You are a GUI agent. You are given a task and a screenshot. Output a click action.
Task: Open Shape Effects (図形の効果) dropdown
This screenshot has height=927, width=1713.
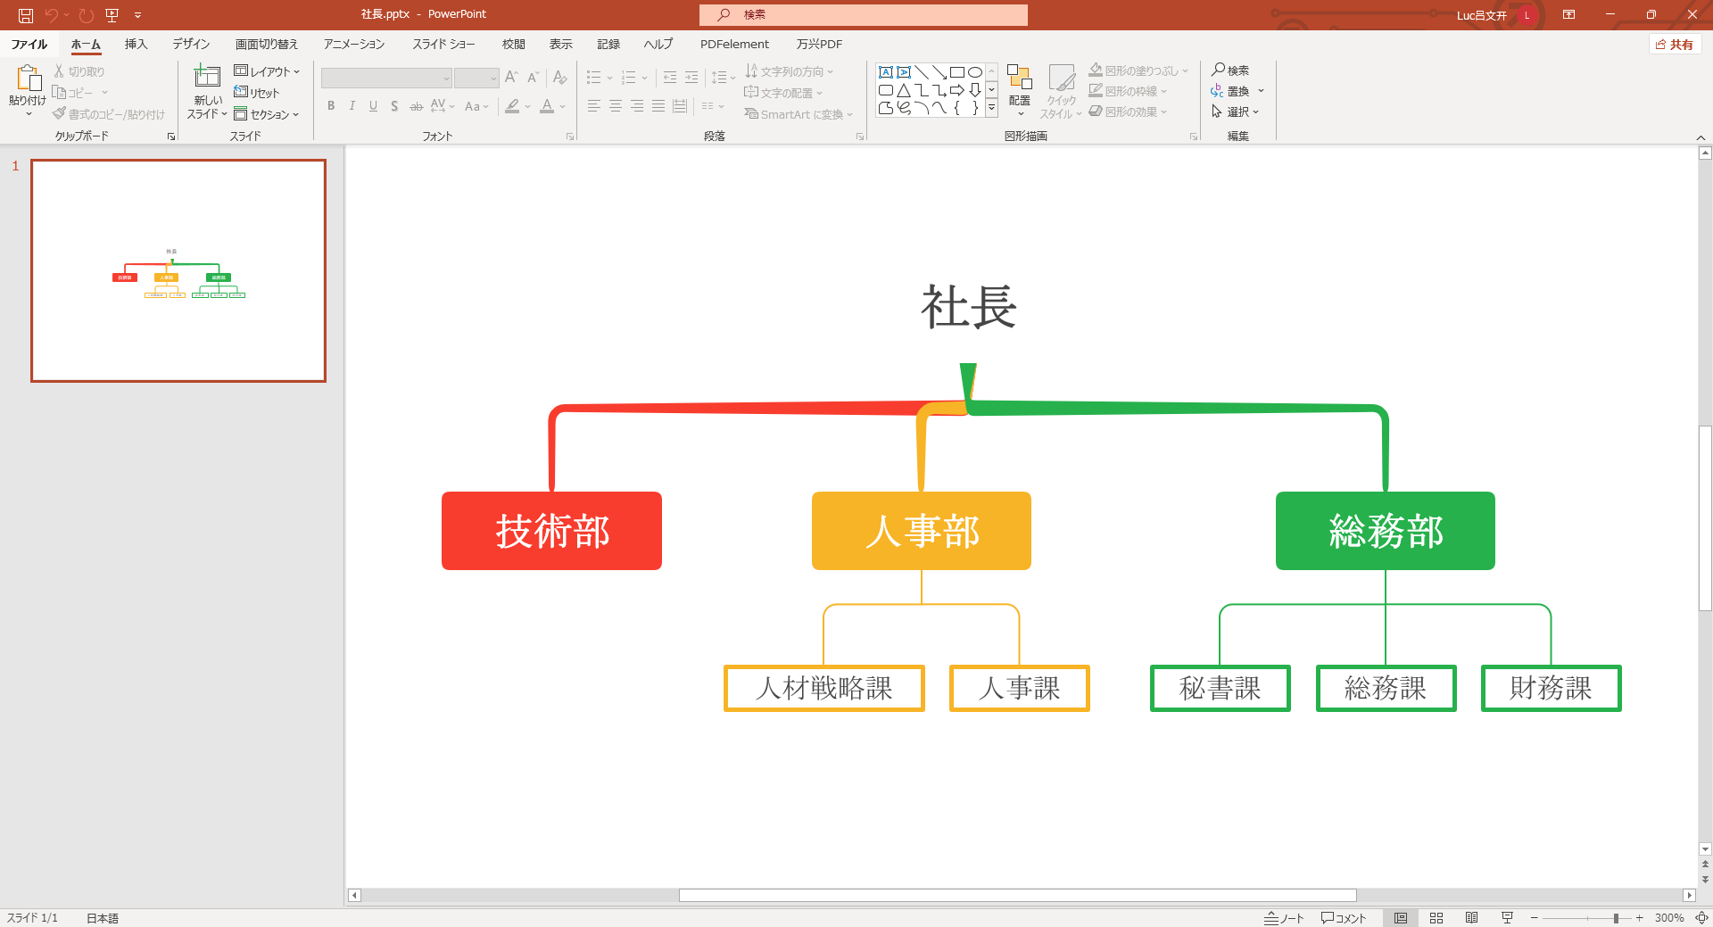pyautogui.click(x=1128, y=112)
